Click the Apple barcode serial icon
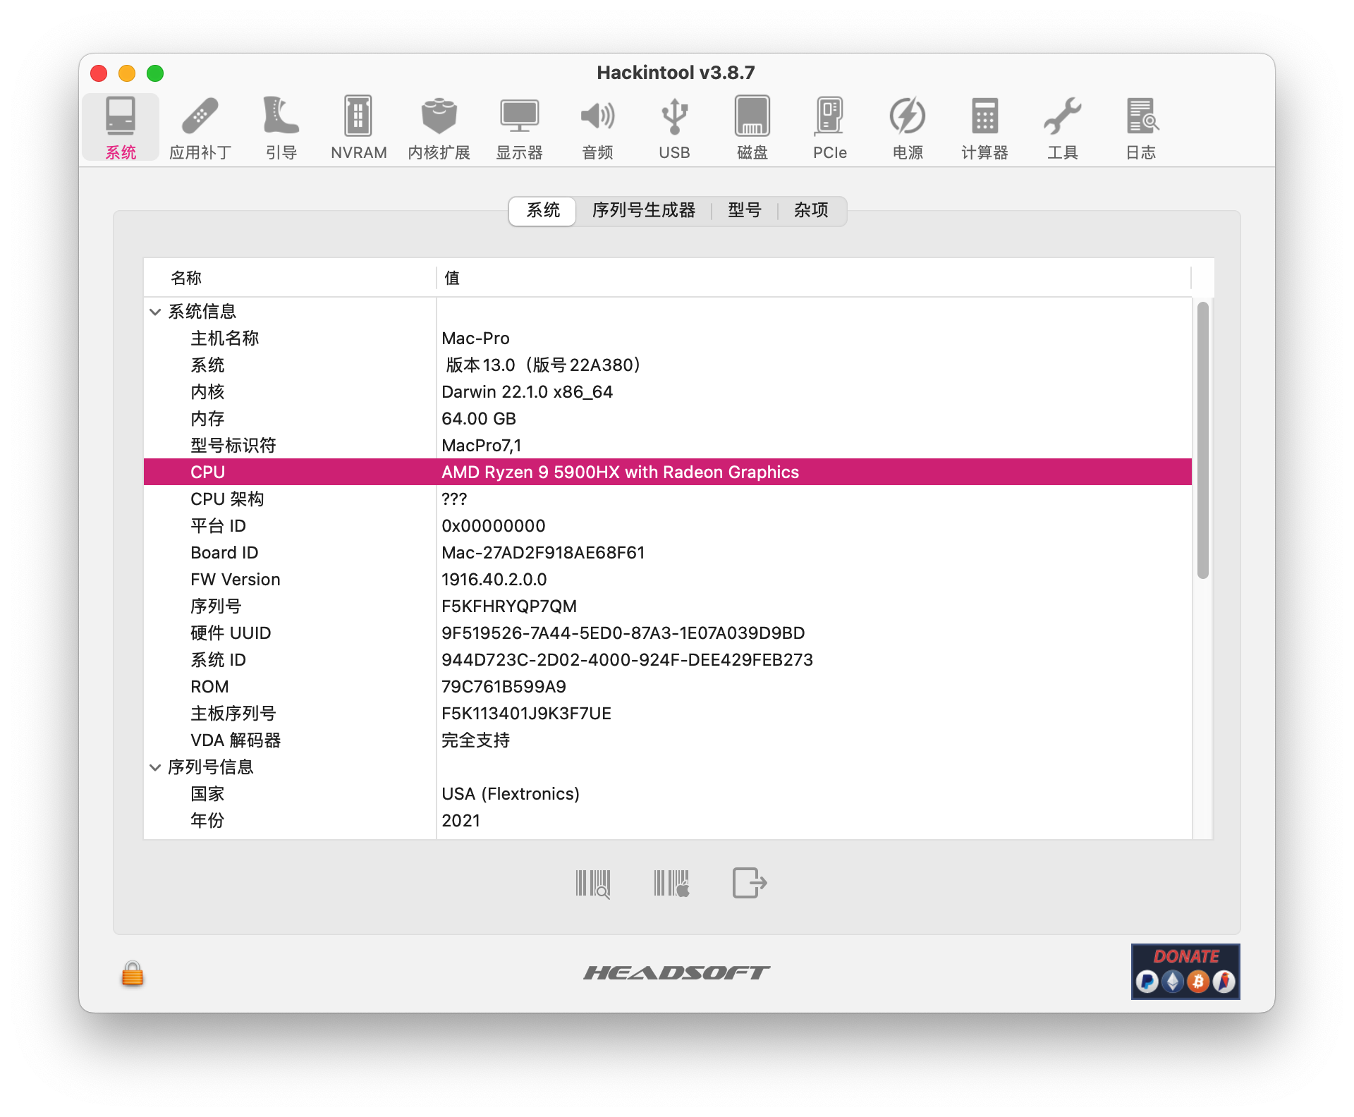 [671, 883]
